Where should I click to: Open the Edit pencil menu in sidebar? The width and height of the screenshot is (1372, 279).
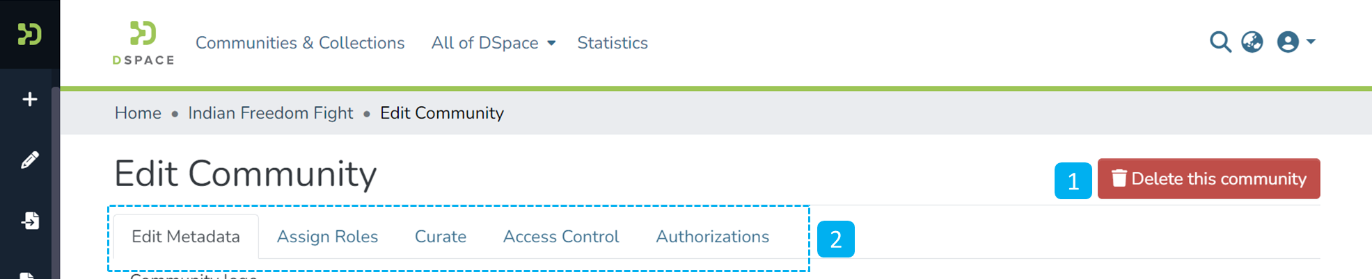click(x=29, y=160)
